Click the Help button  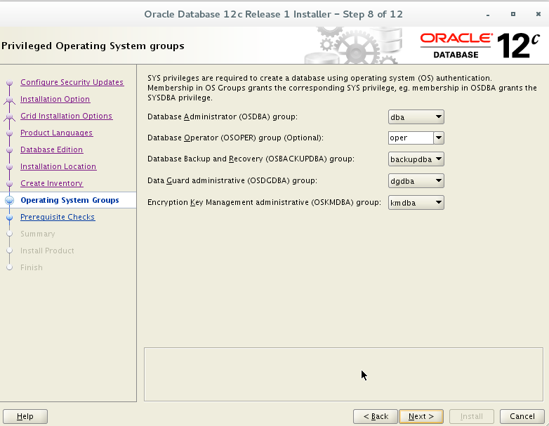point(25,417)
